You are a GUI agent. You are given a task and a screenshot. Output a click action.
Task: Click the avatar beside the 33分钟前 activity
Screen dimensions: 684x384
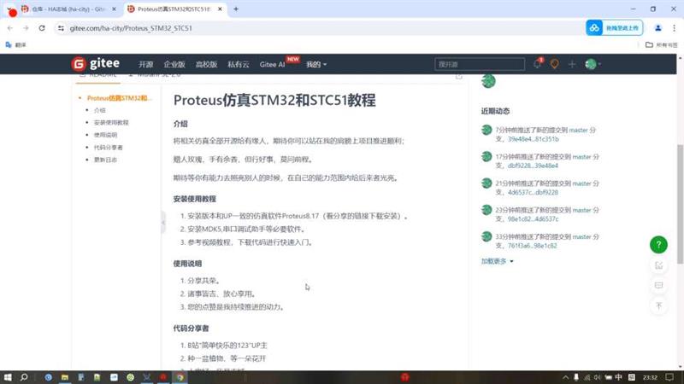[x=486, y=236]
